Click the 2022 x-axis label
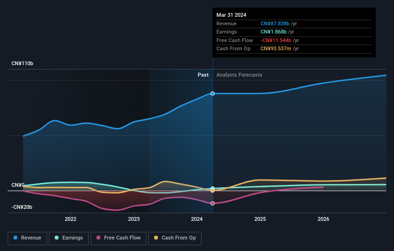 [71, 219]
